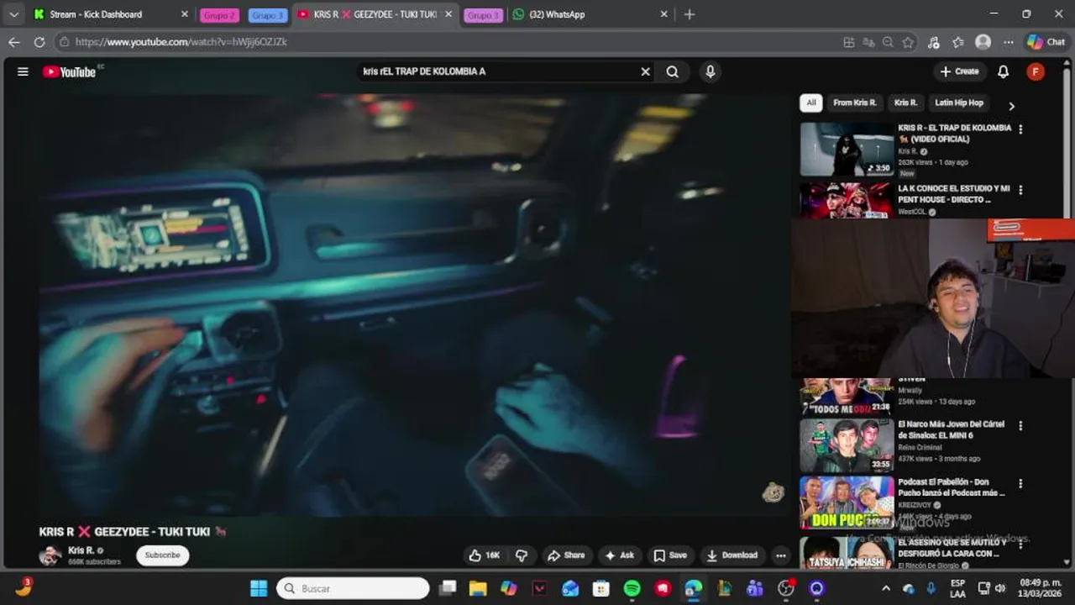Save the video to a playlist
Viewport: 1075px width, 605px height.
click(670, 555)
